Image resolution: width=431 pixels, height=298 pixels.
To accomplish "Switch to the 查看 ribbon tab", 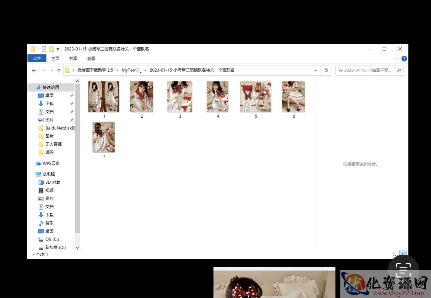I will (91, 58).
